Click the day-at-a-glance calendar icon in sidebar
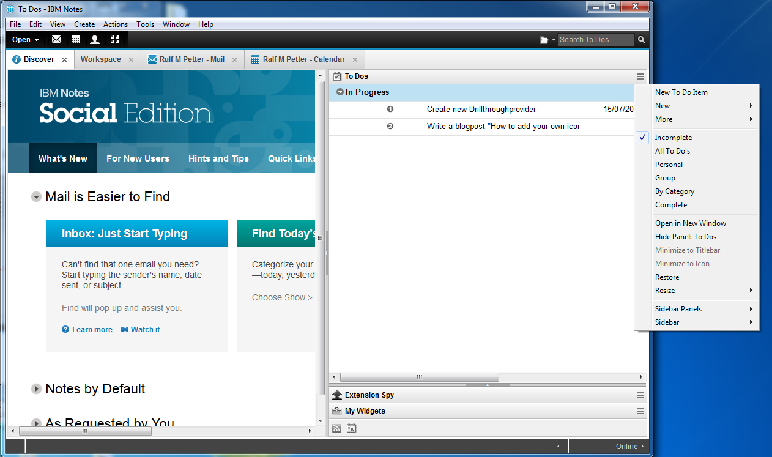Image resolution: width=772 pixels, height=457 pixels. [352, 428]
